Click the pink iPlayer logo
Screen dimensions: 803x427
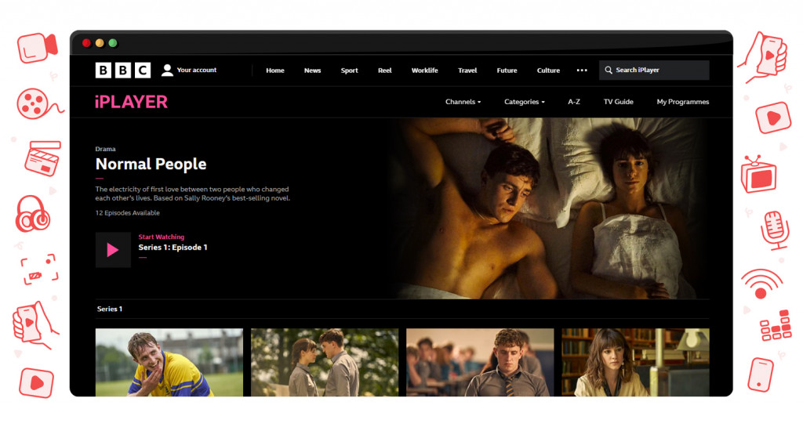click(131, 102)
